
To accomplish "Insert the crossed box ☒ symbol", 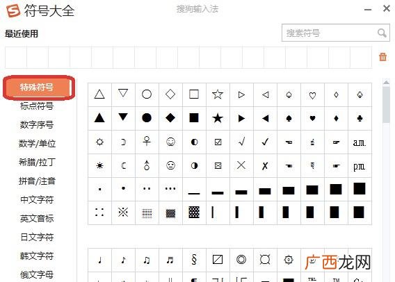I will [218, 165].
